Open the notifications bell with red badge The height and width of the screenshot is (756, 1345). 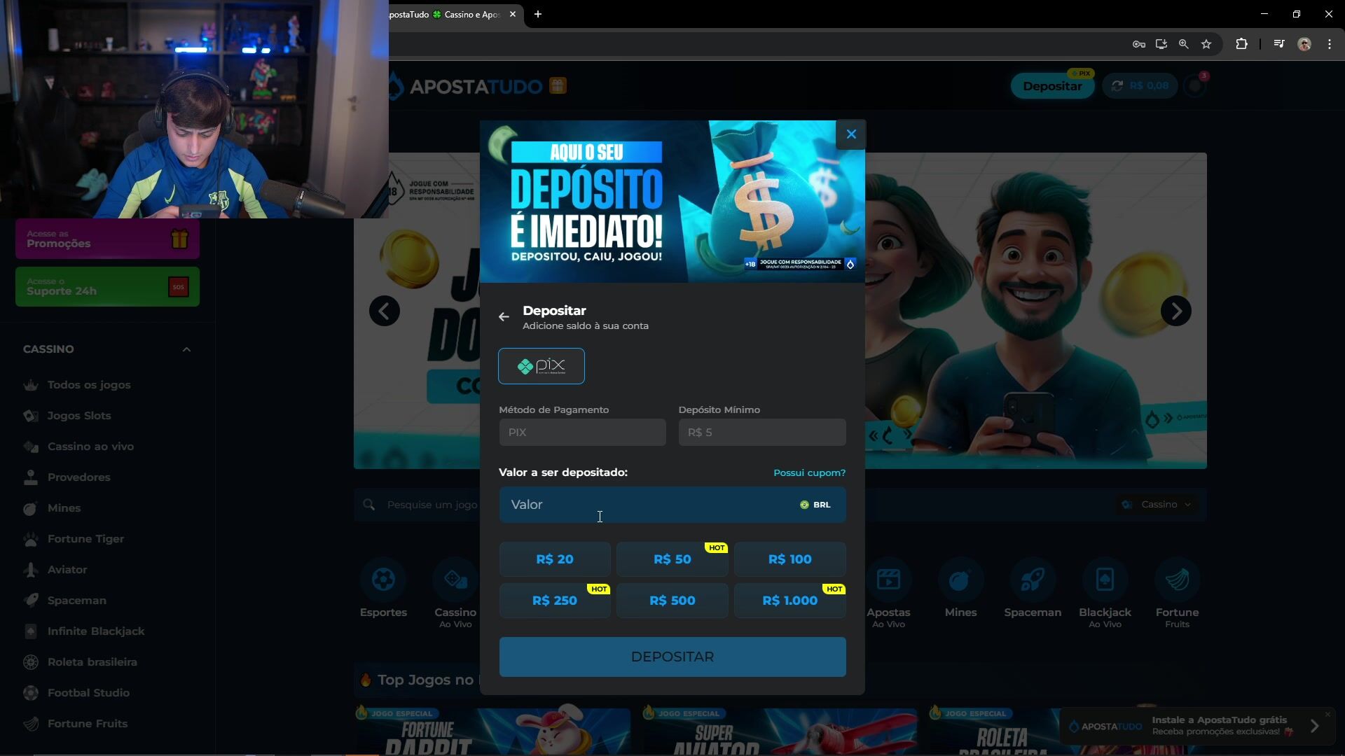coord(1194,86)
